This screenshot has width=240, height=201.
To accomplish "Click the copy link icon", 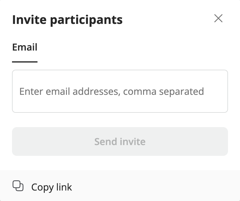I will click(18, 186).
